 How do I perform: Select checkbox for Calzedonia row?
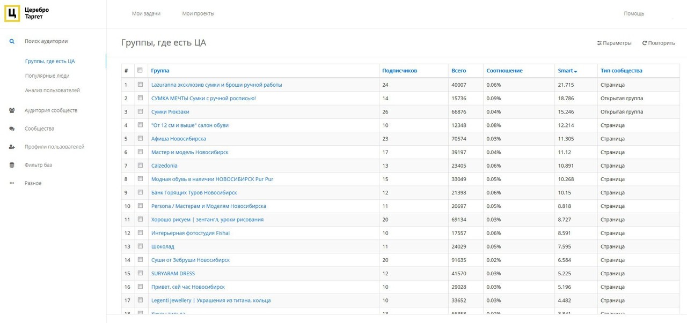tap(140, 166)
